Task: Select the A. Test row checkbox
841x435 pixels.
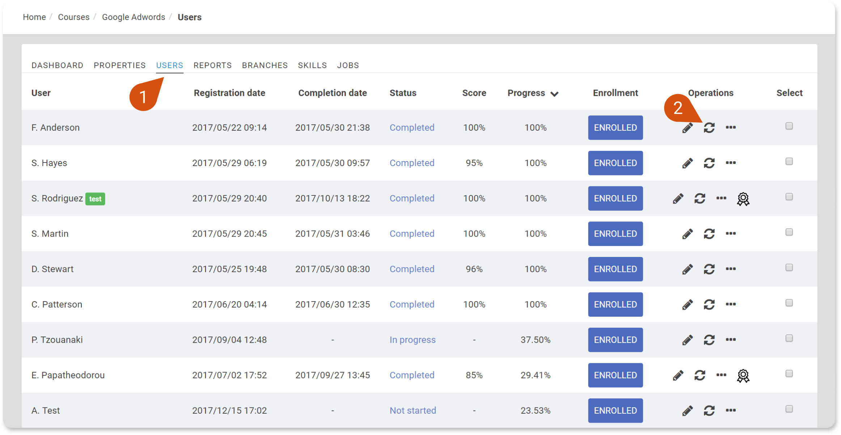Action: click(789, 409)
